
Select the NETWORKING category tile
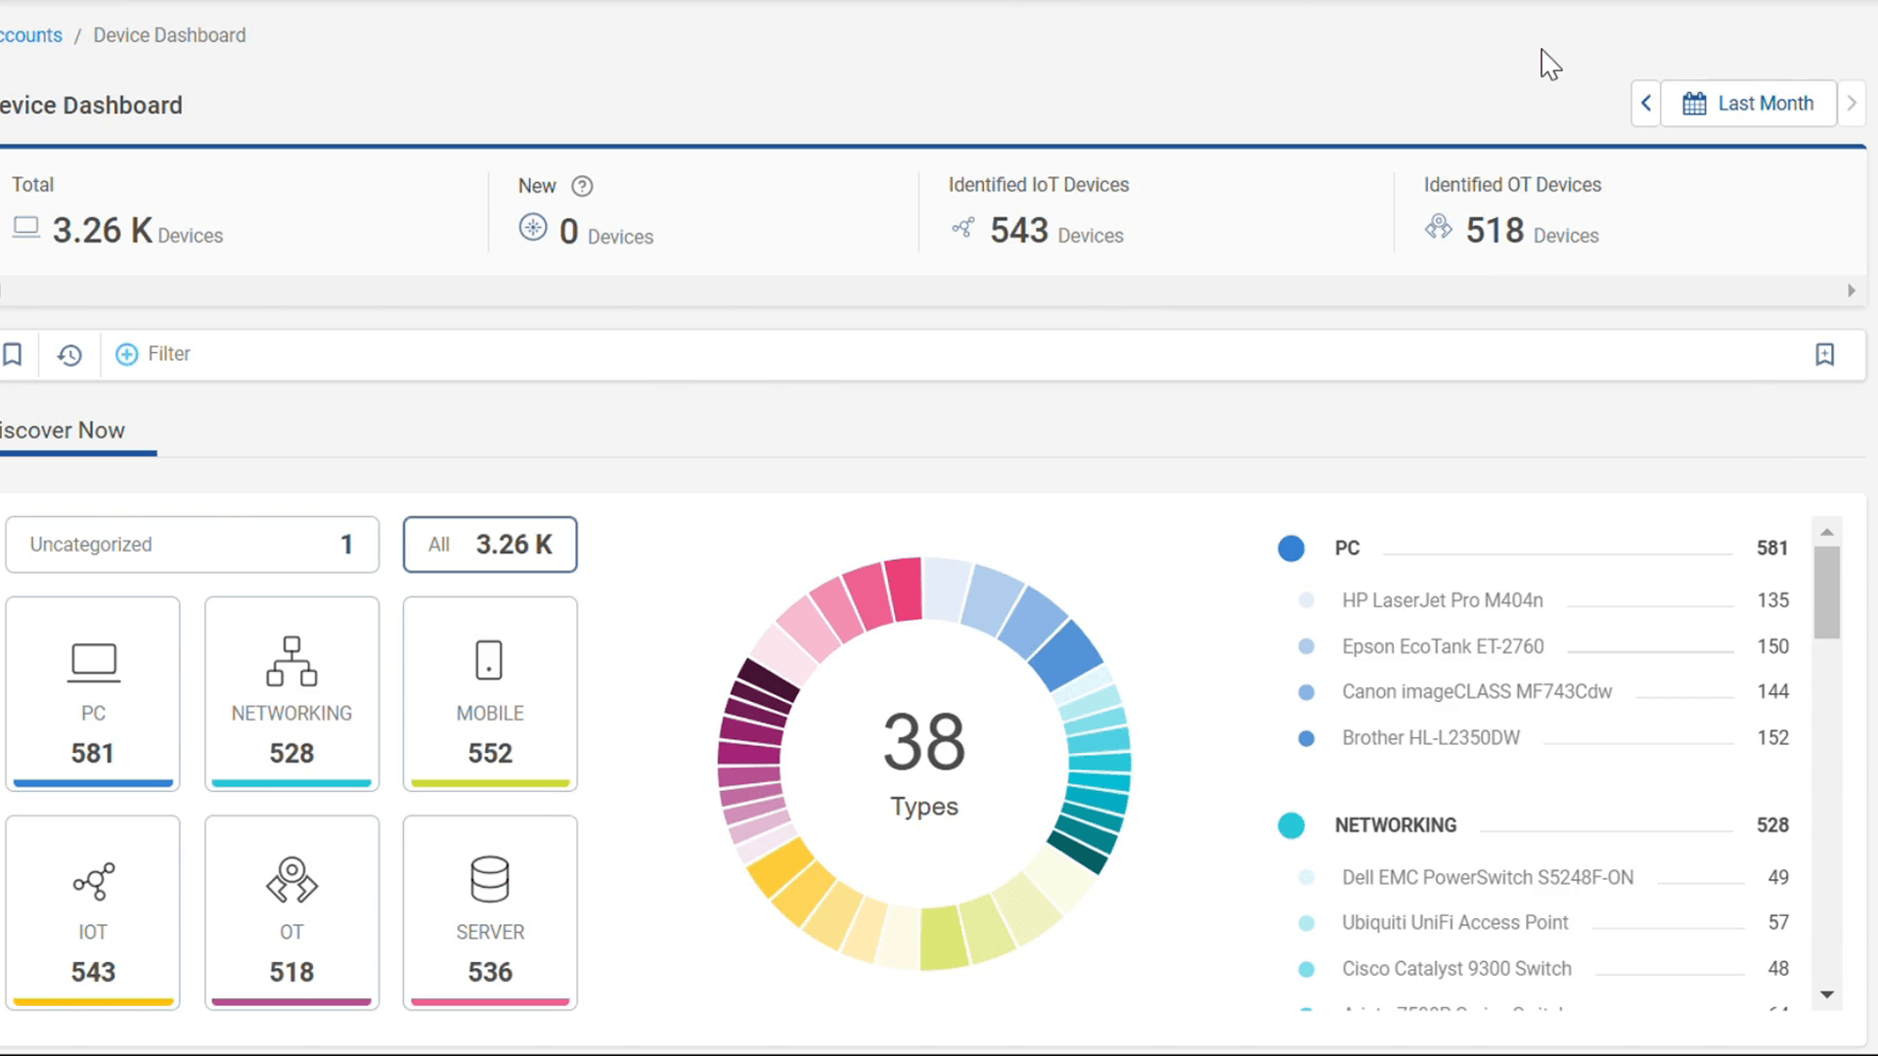click(x=291, y=693)
